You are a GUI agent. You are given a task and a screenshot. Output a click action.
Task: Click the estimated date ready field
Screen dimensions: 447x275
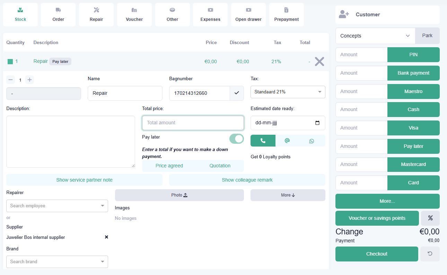point(288,123)
